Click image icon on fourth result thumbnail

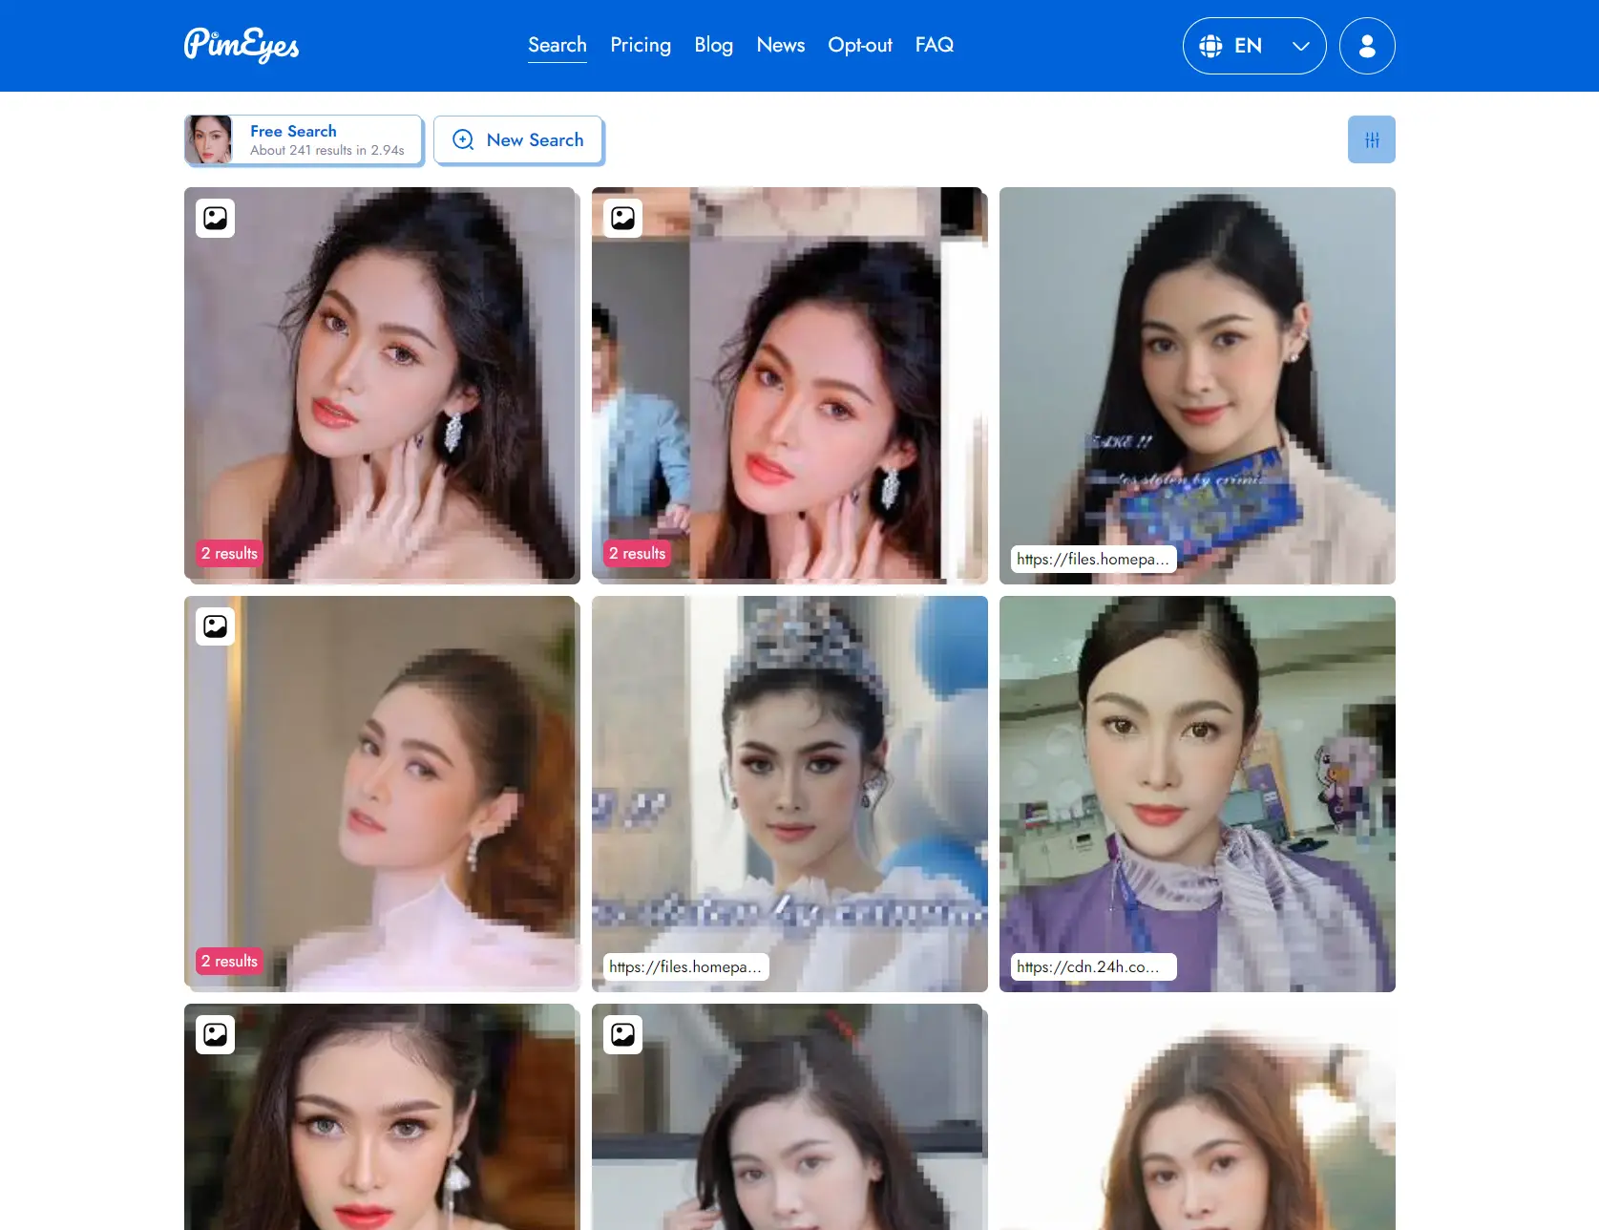[216, 626]
